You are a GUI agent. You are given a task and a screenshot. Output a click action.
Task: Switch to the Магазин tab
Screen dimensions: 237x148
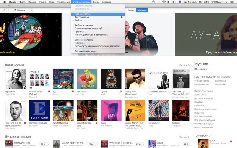coord(142,10)
